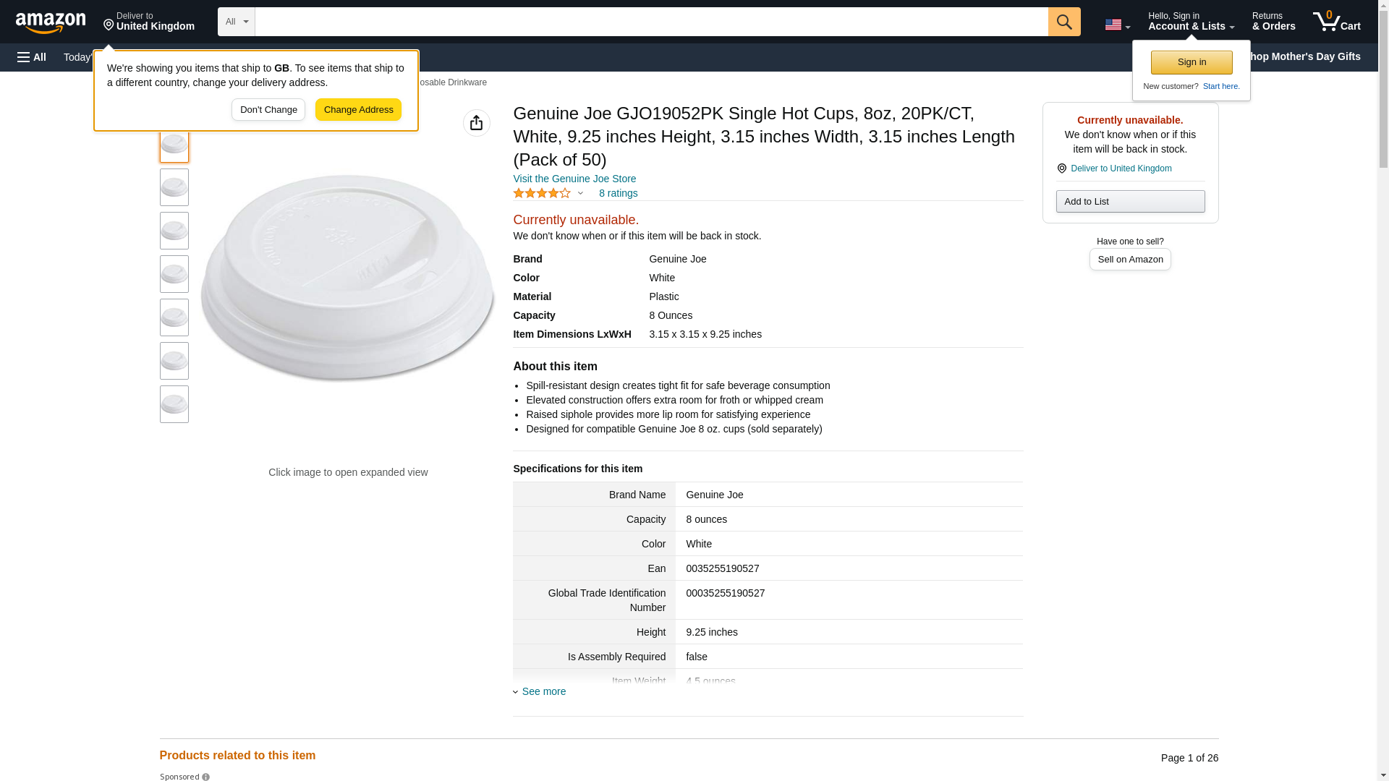This screenshot has width=1389, height=781.
Task: Click the star rating icons
Action: [543, 193]
